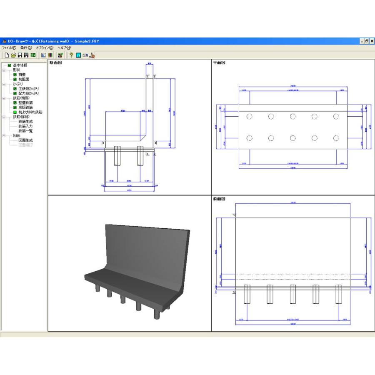
Task: Click the Open folder toolbar icon
Action: pyautogui.click(x=13, y=55)
